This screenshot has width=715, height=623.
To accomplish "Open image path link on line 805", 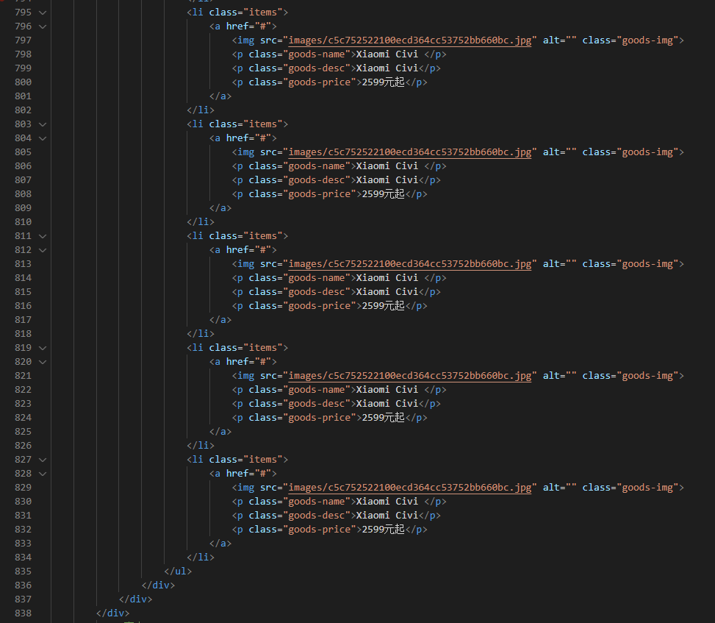I will point(410,152).
